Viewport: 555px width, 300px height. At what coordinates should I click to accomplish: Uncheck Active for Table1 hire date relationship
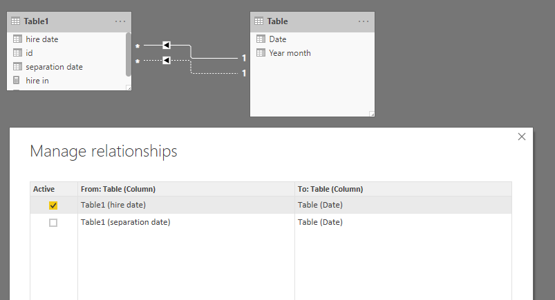coord(53,206)
